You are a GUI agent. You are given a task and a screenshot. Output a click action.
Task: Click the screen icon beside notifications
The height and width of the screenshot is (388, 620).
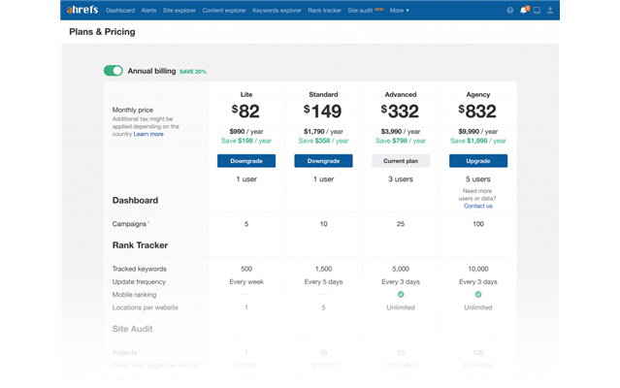tap(537, 11)
